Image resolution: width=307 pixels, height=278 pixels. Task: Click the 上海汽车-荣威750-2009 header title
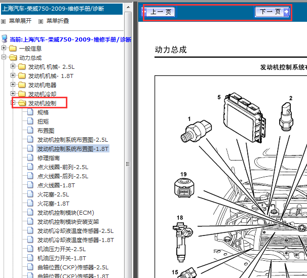click(53, 9)
